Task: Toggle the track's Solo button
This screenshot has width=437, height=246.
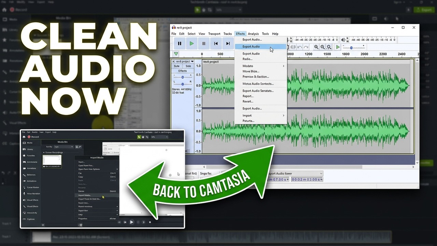Action: pos(188,66)
